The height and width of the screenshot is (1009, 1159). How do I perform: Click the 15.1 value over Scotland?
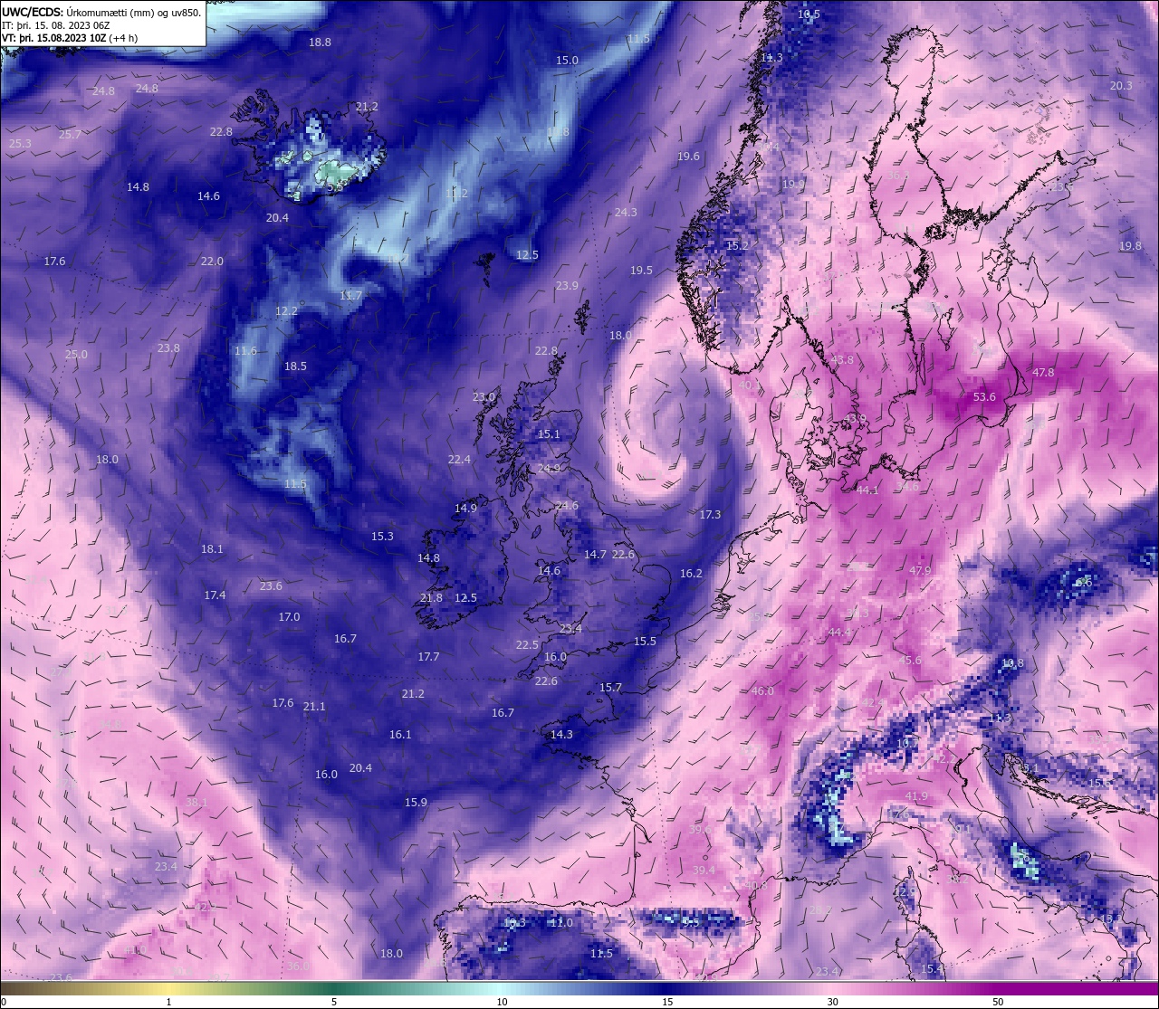[x=549, y=434]
